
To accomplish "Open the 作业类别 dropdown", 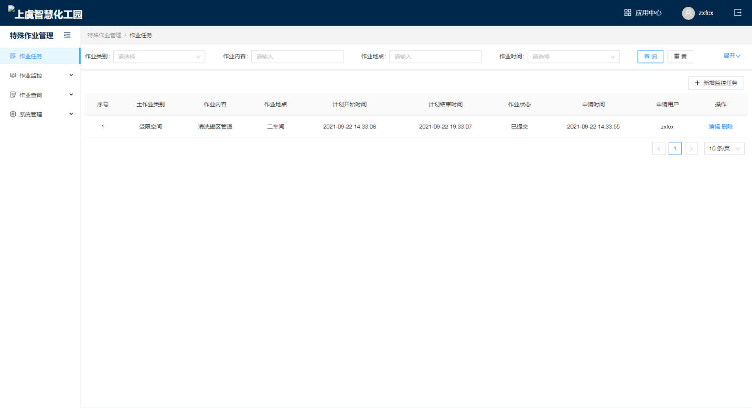I will point(159,57).
